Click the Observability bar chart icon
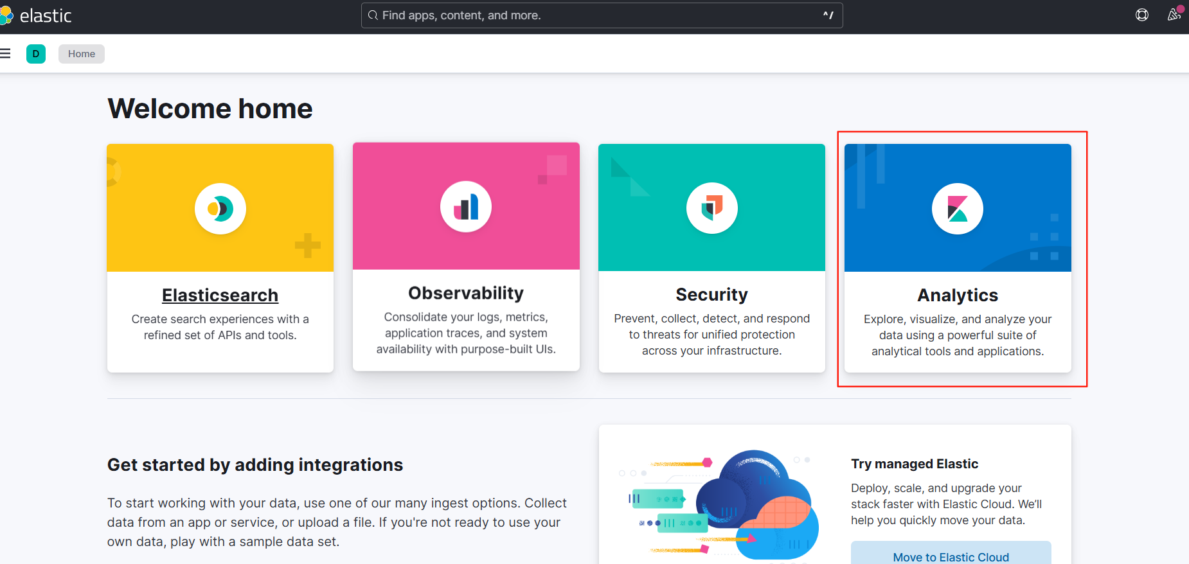The width and height of the screenshot is (1189, 564). point(466,207)
